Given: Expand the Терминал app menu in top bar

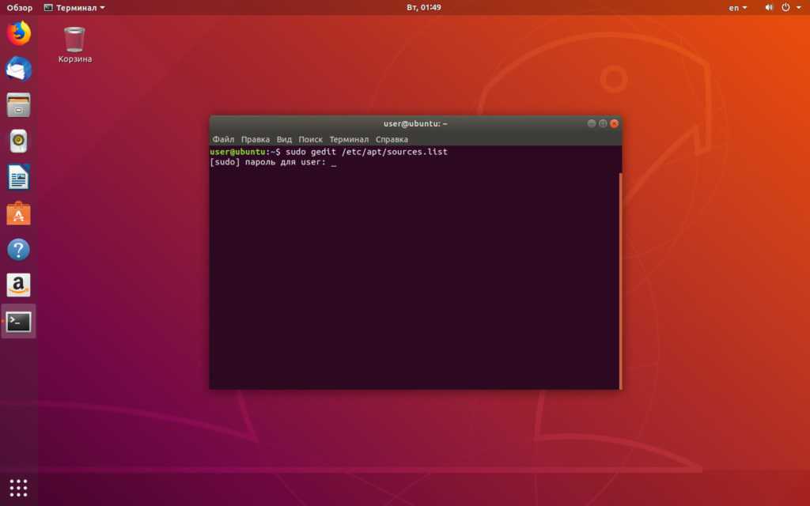Looking at the screenshot, I should coord(74,7).
